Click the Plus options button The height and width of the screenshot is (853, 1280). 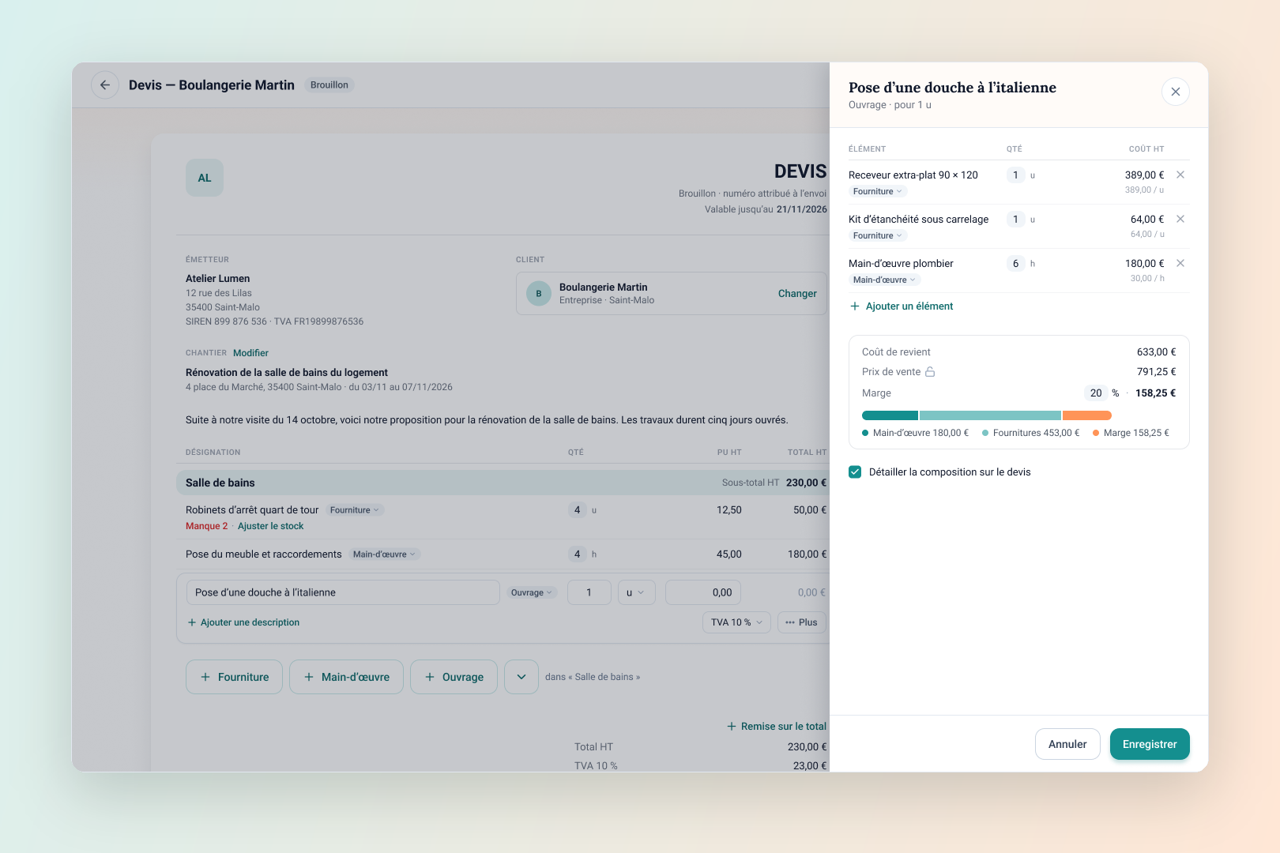(801, 622)
